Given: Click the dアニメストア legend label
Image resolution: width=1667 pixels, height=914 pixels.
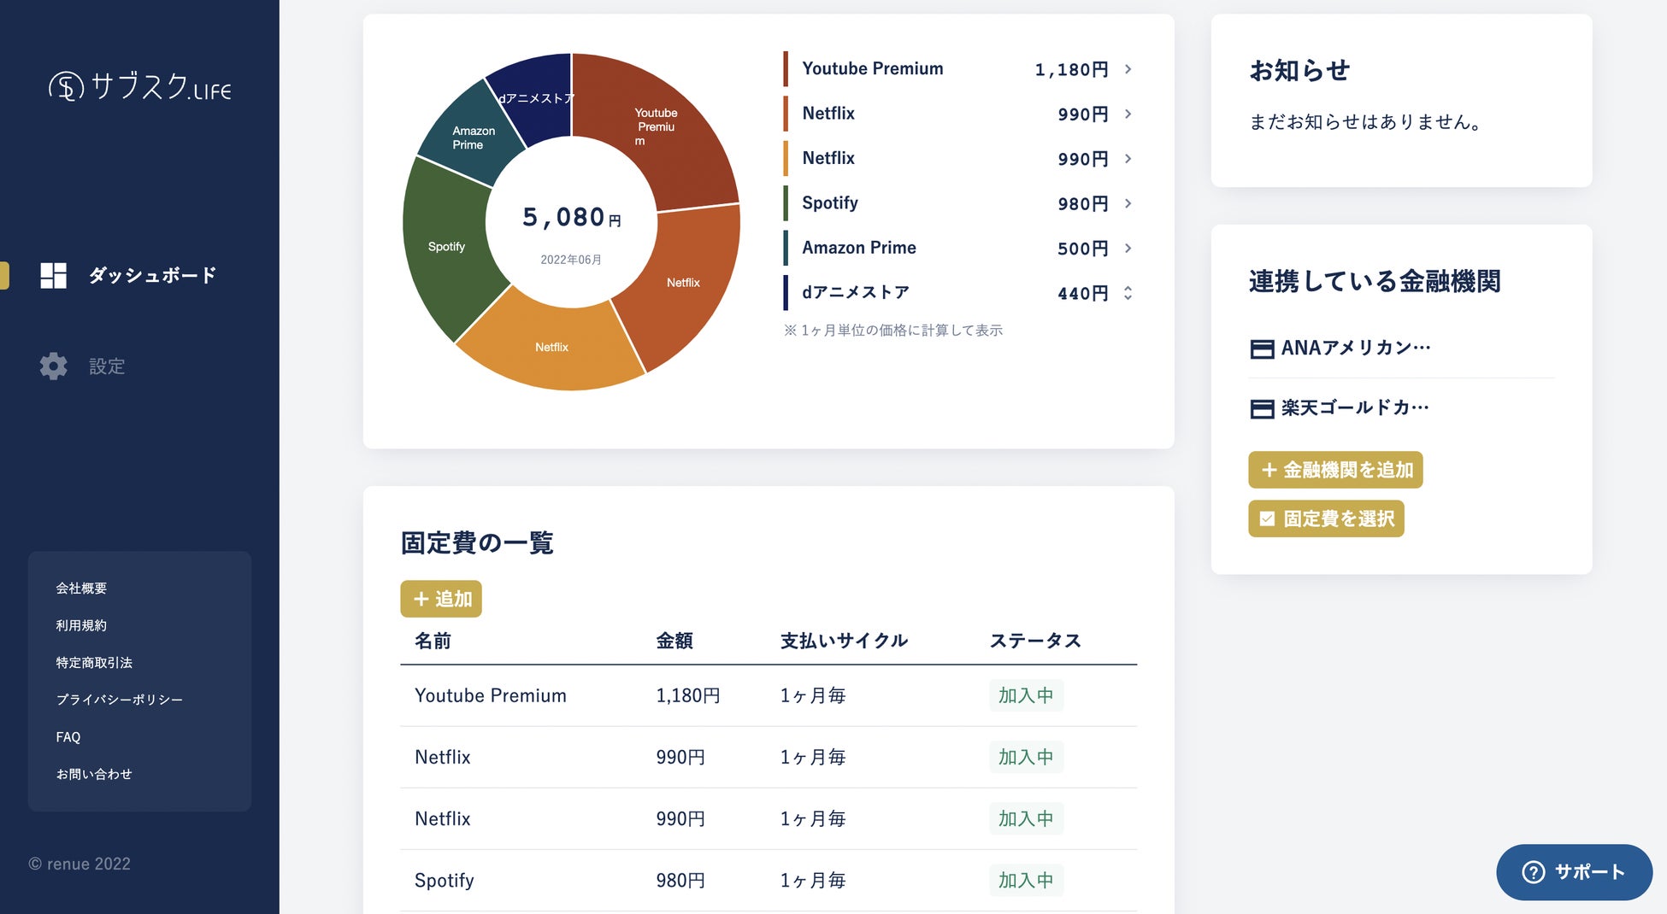Looking at the screenshot, I should 856,292.
